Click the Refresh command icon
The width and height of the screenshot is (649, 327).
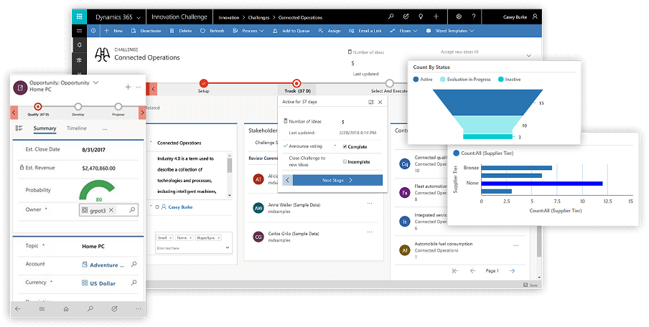(203, 31)
